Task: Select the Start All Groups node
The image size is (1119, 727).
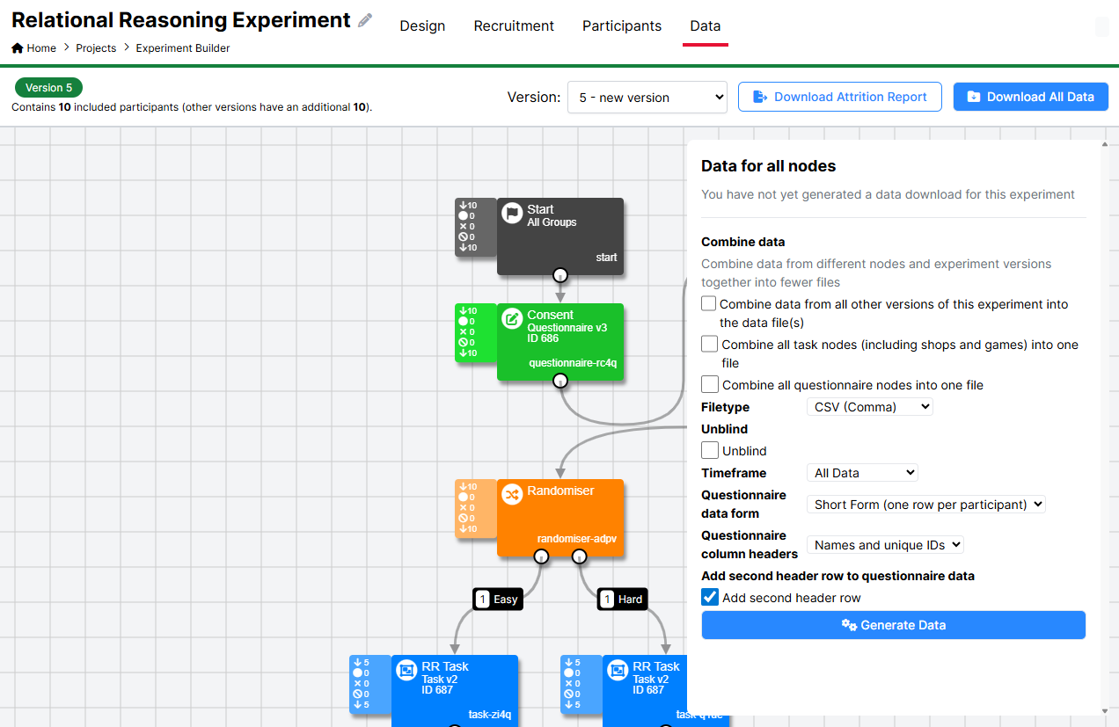Action: tap(560, 236)
